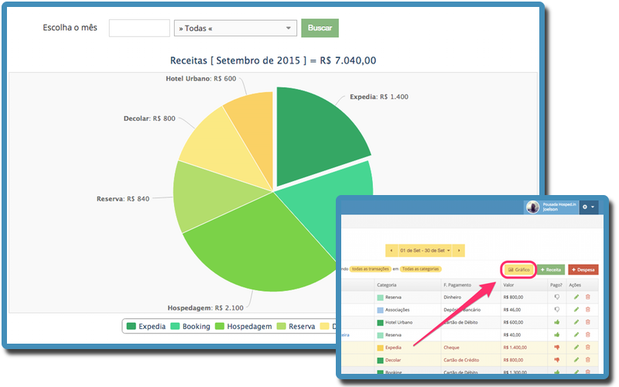Go to next period with right arrow

459,250
